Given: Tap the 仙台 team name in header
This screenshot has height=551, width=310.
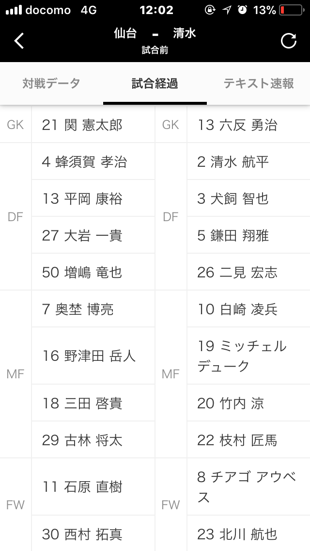Looking at the screenshot, I should (125, 34).
